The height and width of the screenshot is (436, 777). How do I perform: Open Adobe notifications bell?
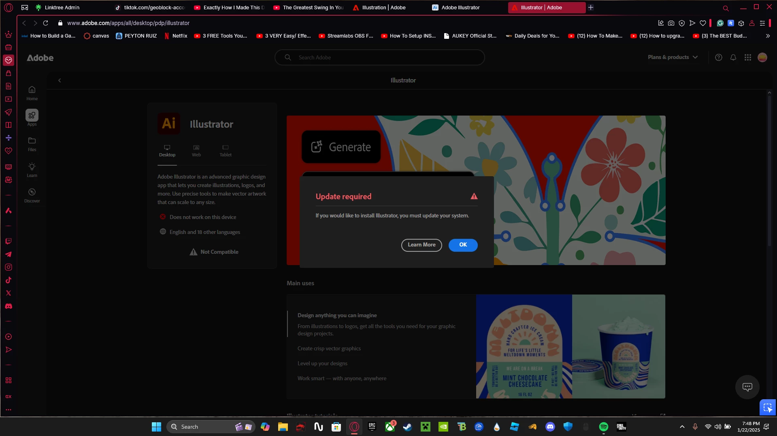[x=733, y=57]
